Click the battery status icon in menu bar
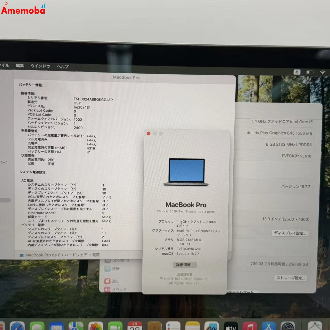This screenshot has height=330, width=330. (310, 72)
